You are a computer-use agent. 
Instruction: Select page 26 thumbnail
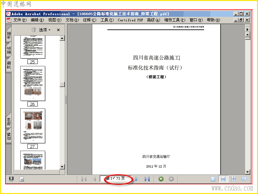[33, 83]
